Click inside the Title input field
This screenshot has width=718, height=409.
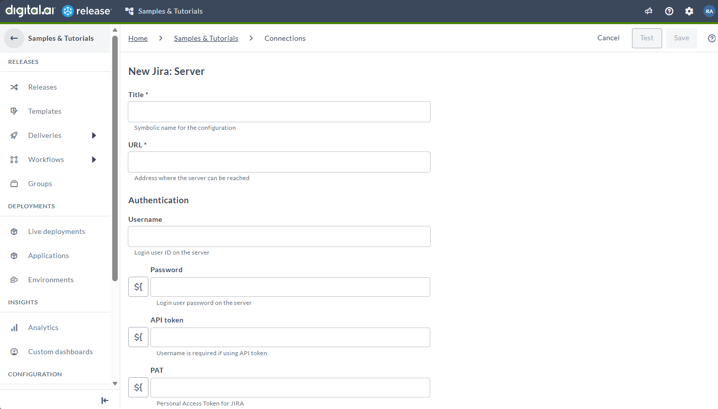tap(279, 112)
